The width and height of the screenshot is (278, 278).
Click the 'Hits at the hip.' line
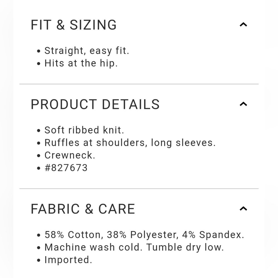(x=81, y=63)
